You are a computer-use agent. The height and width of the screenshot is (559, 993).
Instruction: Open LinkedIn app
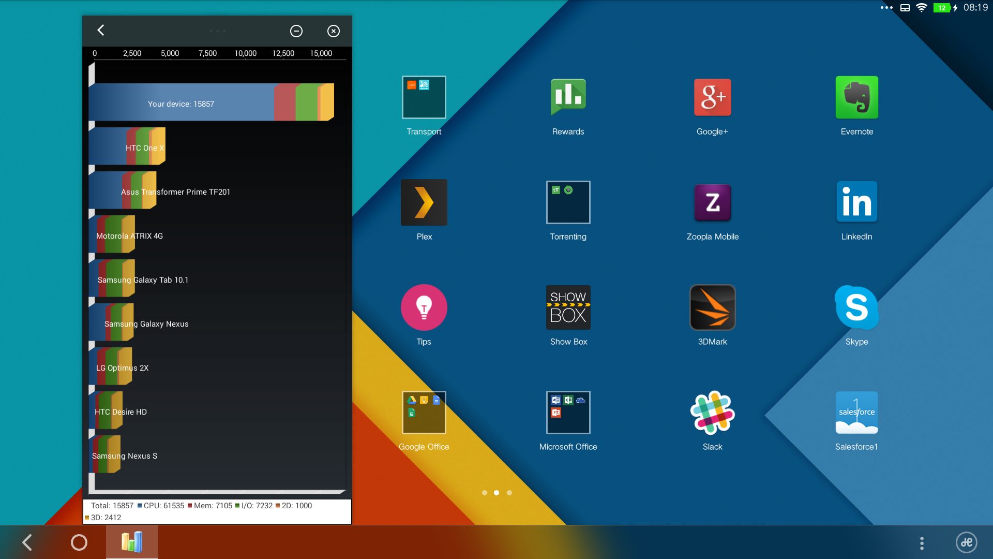pyautogui.click(x=856, y=202)
